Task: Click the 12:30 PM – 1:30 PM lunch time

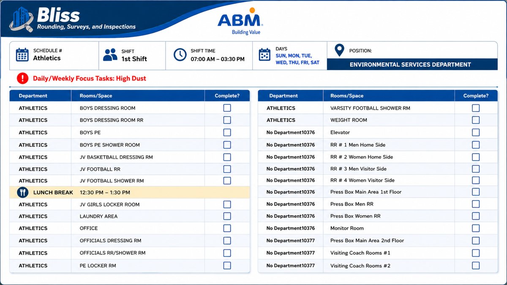Action: pos(105,193)
